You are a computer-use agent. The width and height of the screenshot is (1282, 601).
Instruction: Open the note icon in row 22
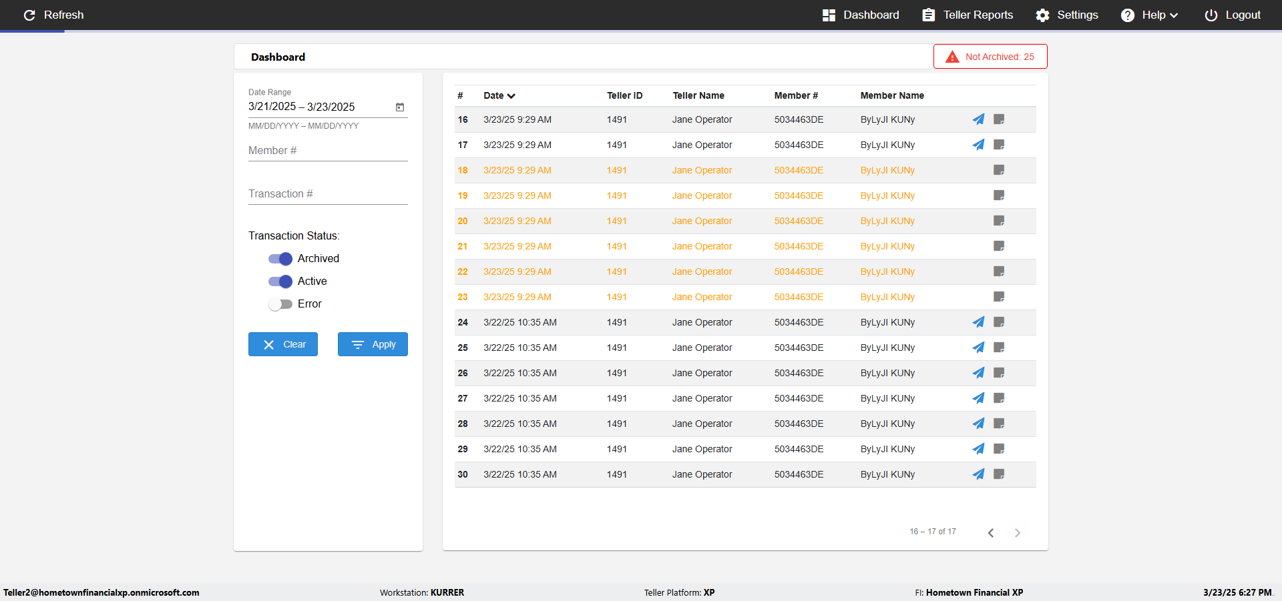tap(999, 271)
